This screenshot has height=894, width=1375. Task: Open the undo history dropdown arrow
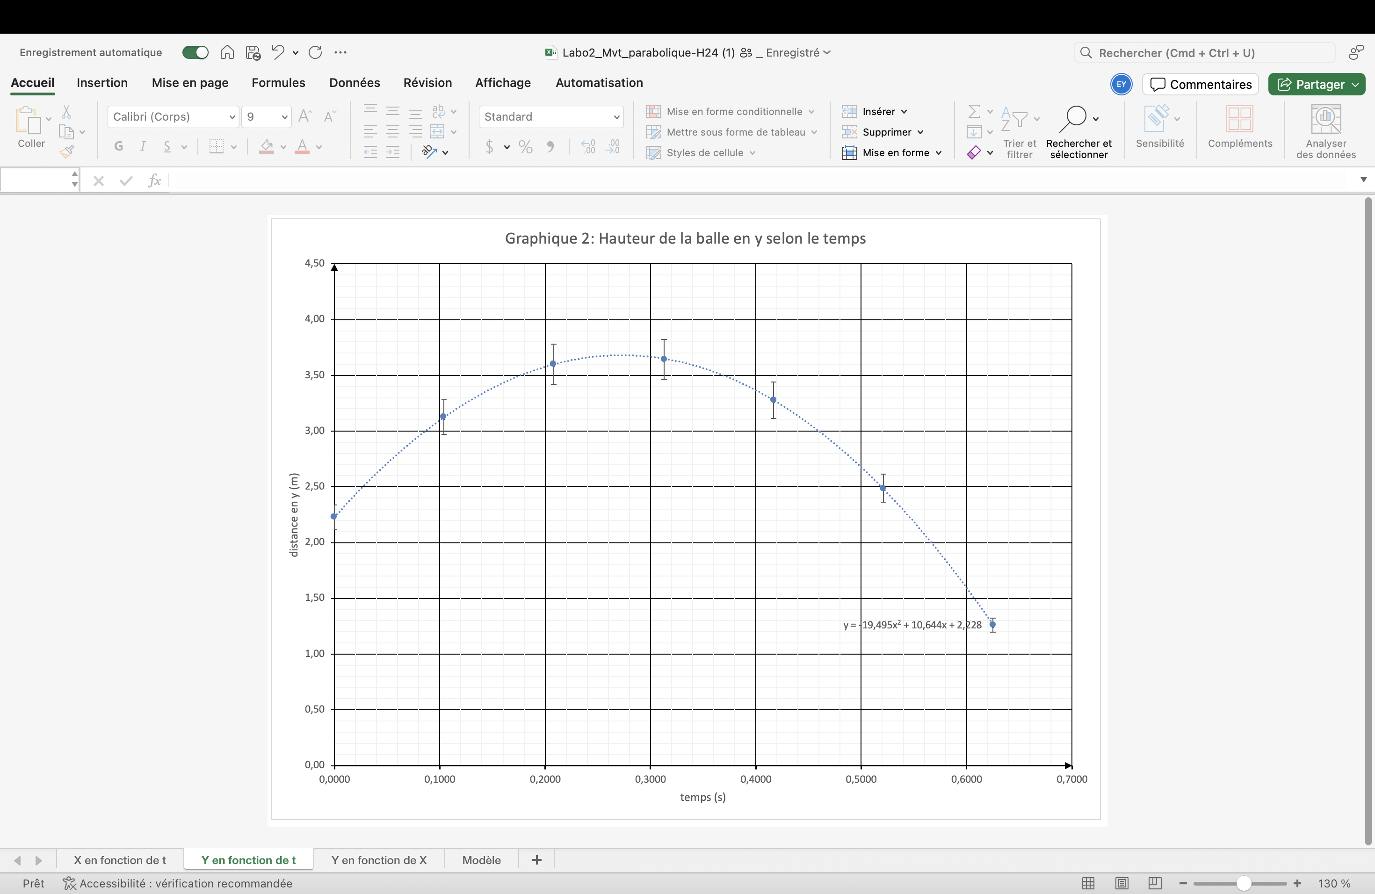[x=295, y=52]
